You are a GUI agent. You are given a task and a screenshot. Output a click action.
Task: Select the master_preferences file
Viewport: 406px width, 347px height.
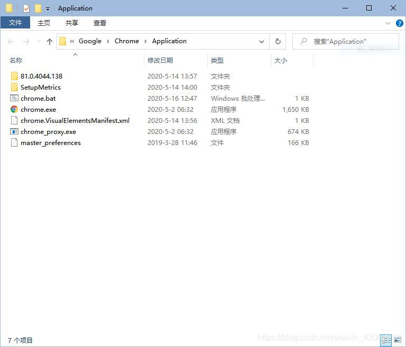click(x=51, y=143)
